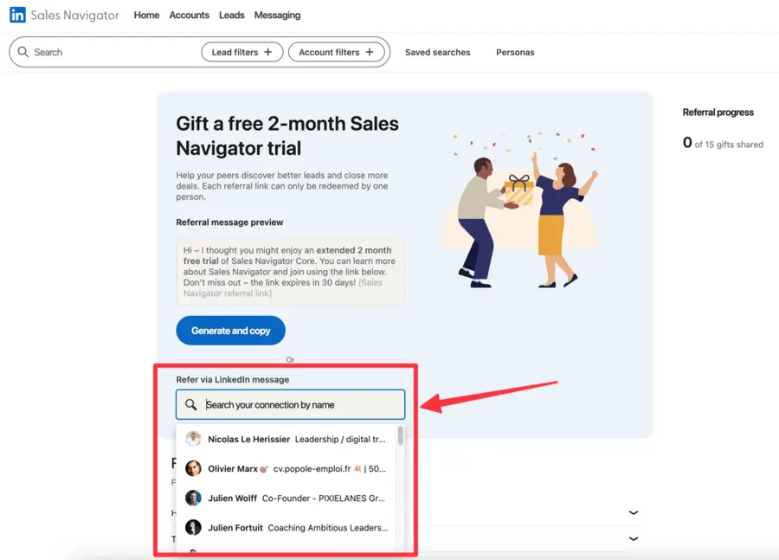Click the plus icon on Lead filters
The image size is (779, 560).
tap(268, 52)
